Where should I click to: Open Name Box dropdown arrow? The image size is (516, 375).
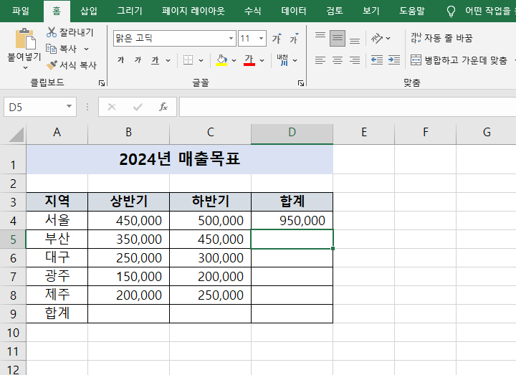pos(69,106)
